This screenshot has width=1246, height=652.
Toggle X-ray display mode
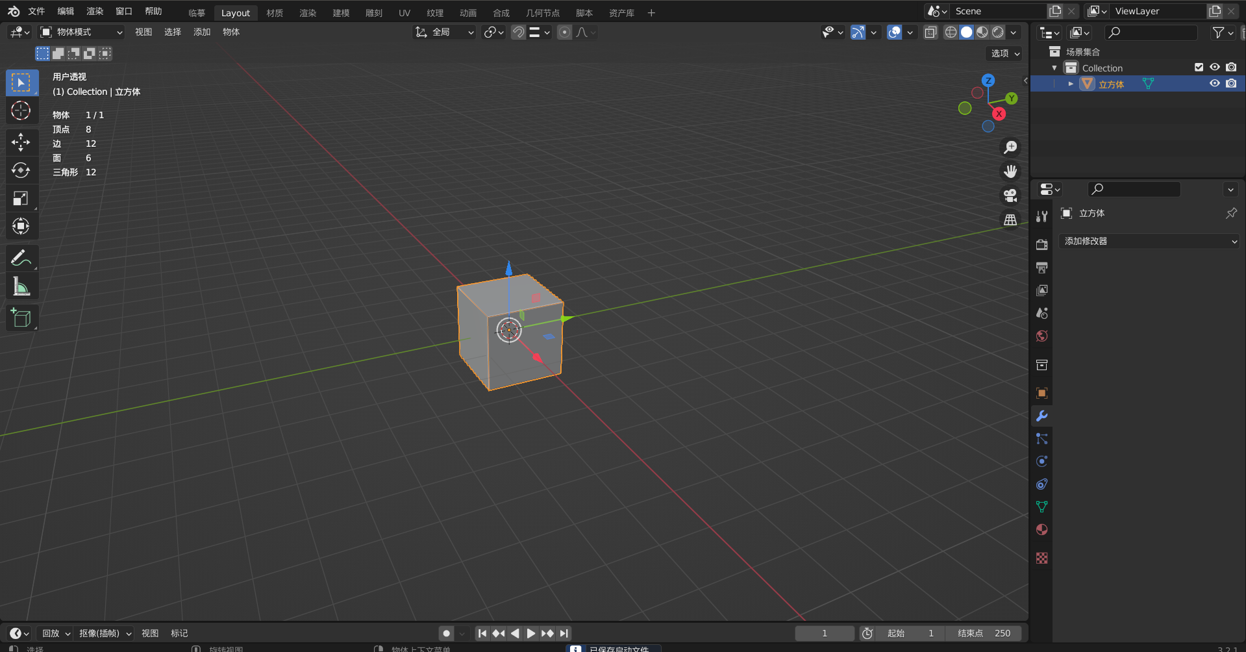930,32
